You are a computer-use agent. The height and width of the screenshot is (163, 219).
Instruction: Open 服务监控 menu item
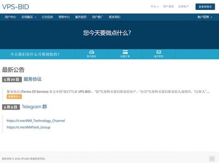[81, 17]
